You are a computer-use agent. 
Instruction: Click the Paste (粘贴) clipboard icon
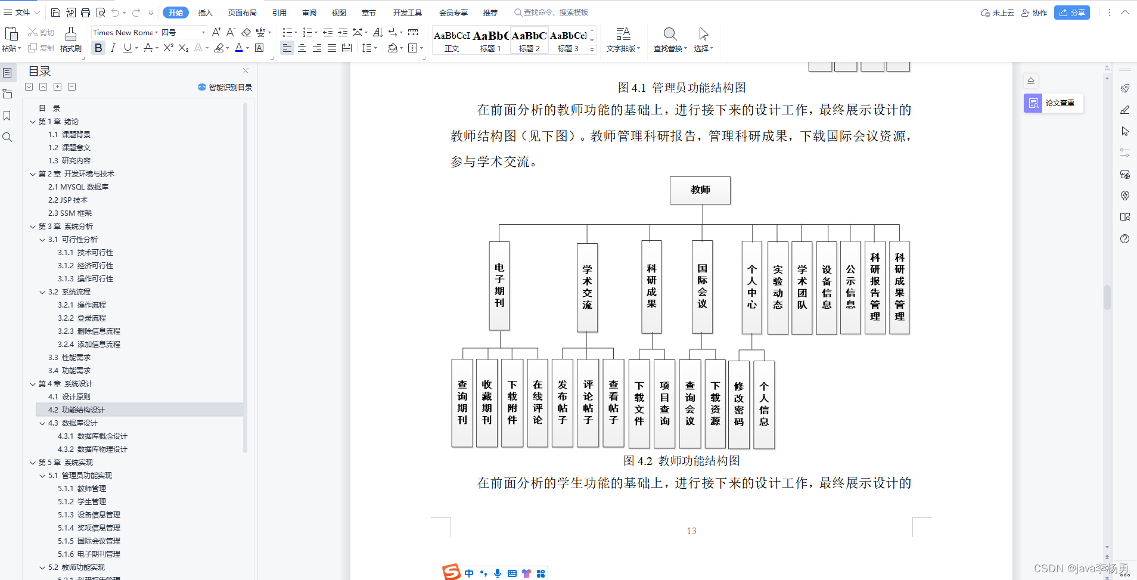(x=11, y=33)
